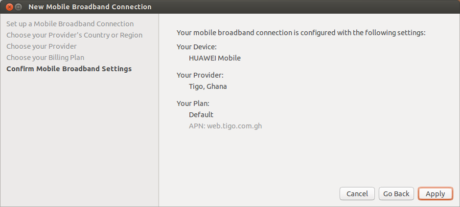460x207 pixels.
Task: Go to Choose your Provider's Country or Region
Action: [74, 35]
